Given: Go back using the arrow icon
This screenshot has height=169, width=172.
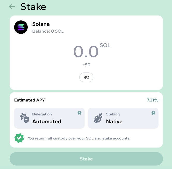Looking at the screenshot, I should 12,6.
